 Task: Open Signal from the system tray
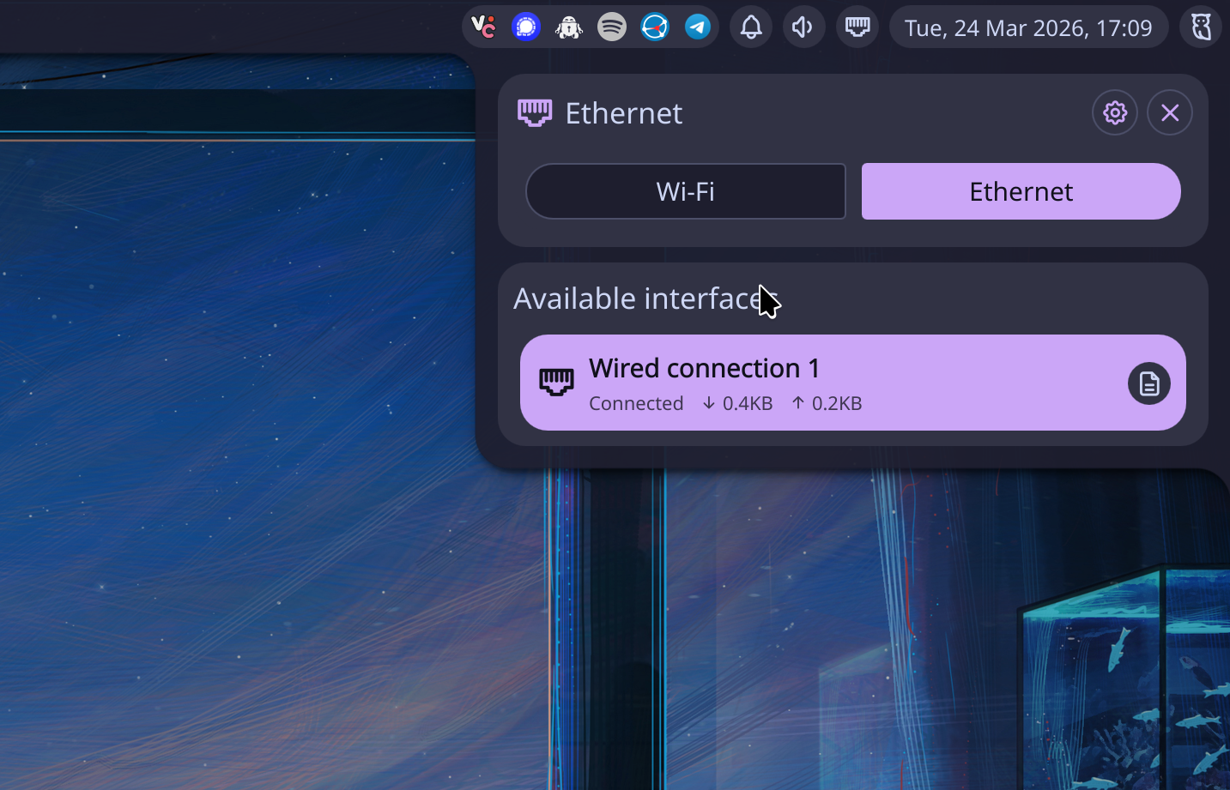coord(525,27)
